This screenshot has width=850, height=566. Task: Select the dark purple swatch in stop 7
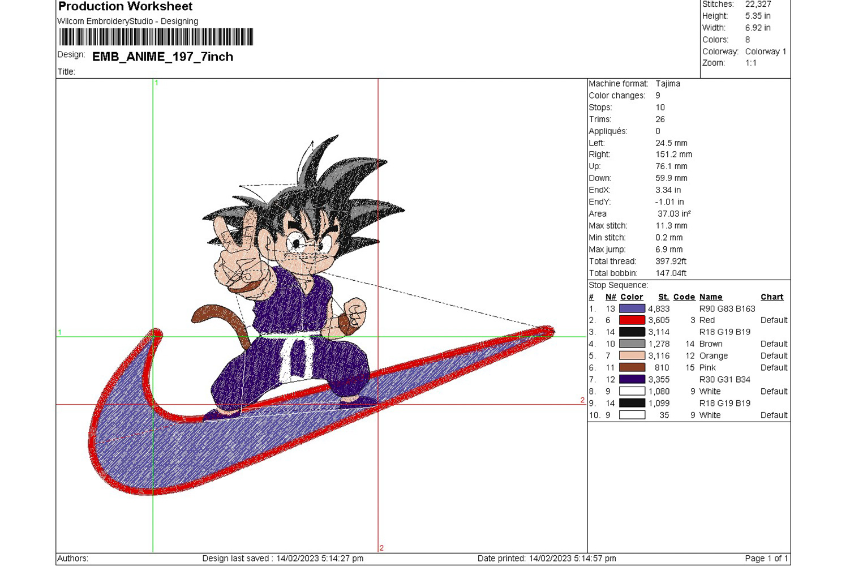coord(632,380)
